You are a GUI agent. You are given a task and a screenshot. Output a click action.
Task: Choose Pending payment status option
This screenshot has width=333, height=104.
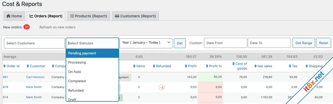(92, 53)
